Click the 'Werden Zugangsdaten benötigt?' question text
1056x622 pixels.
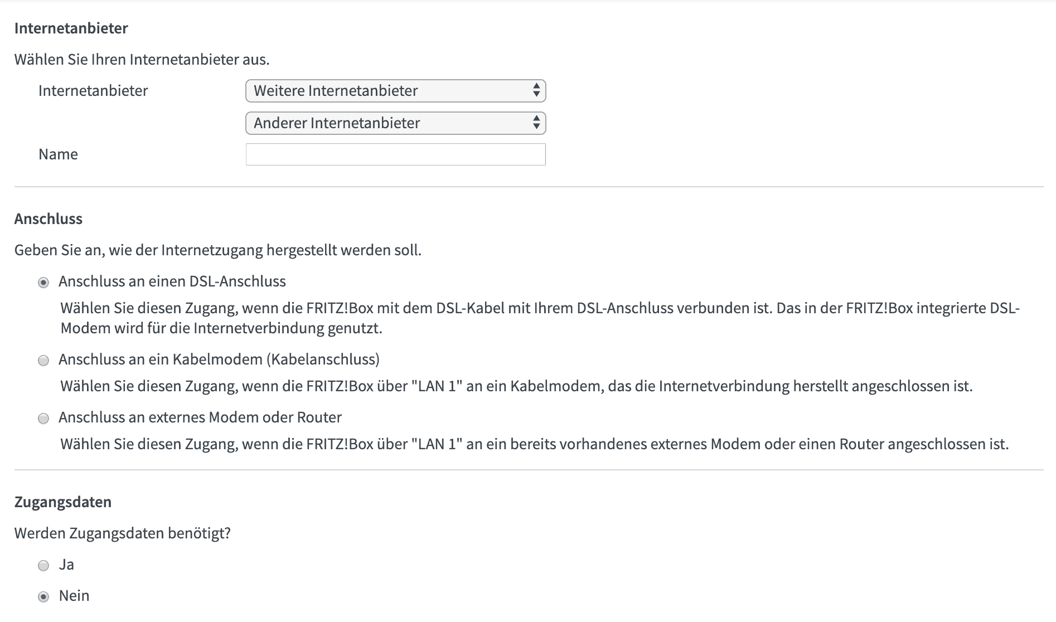pos(122,533)
